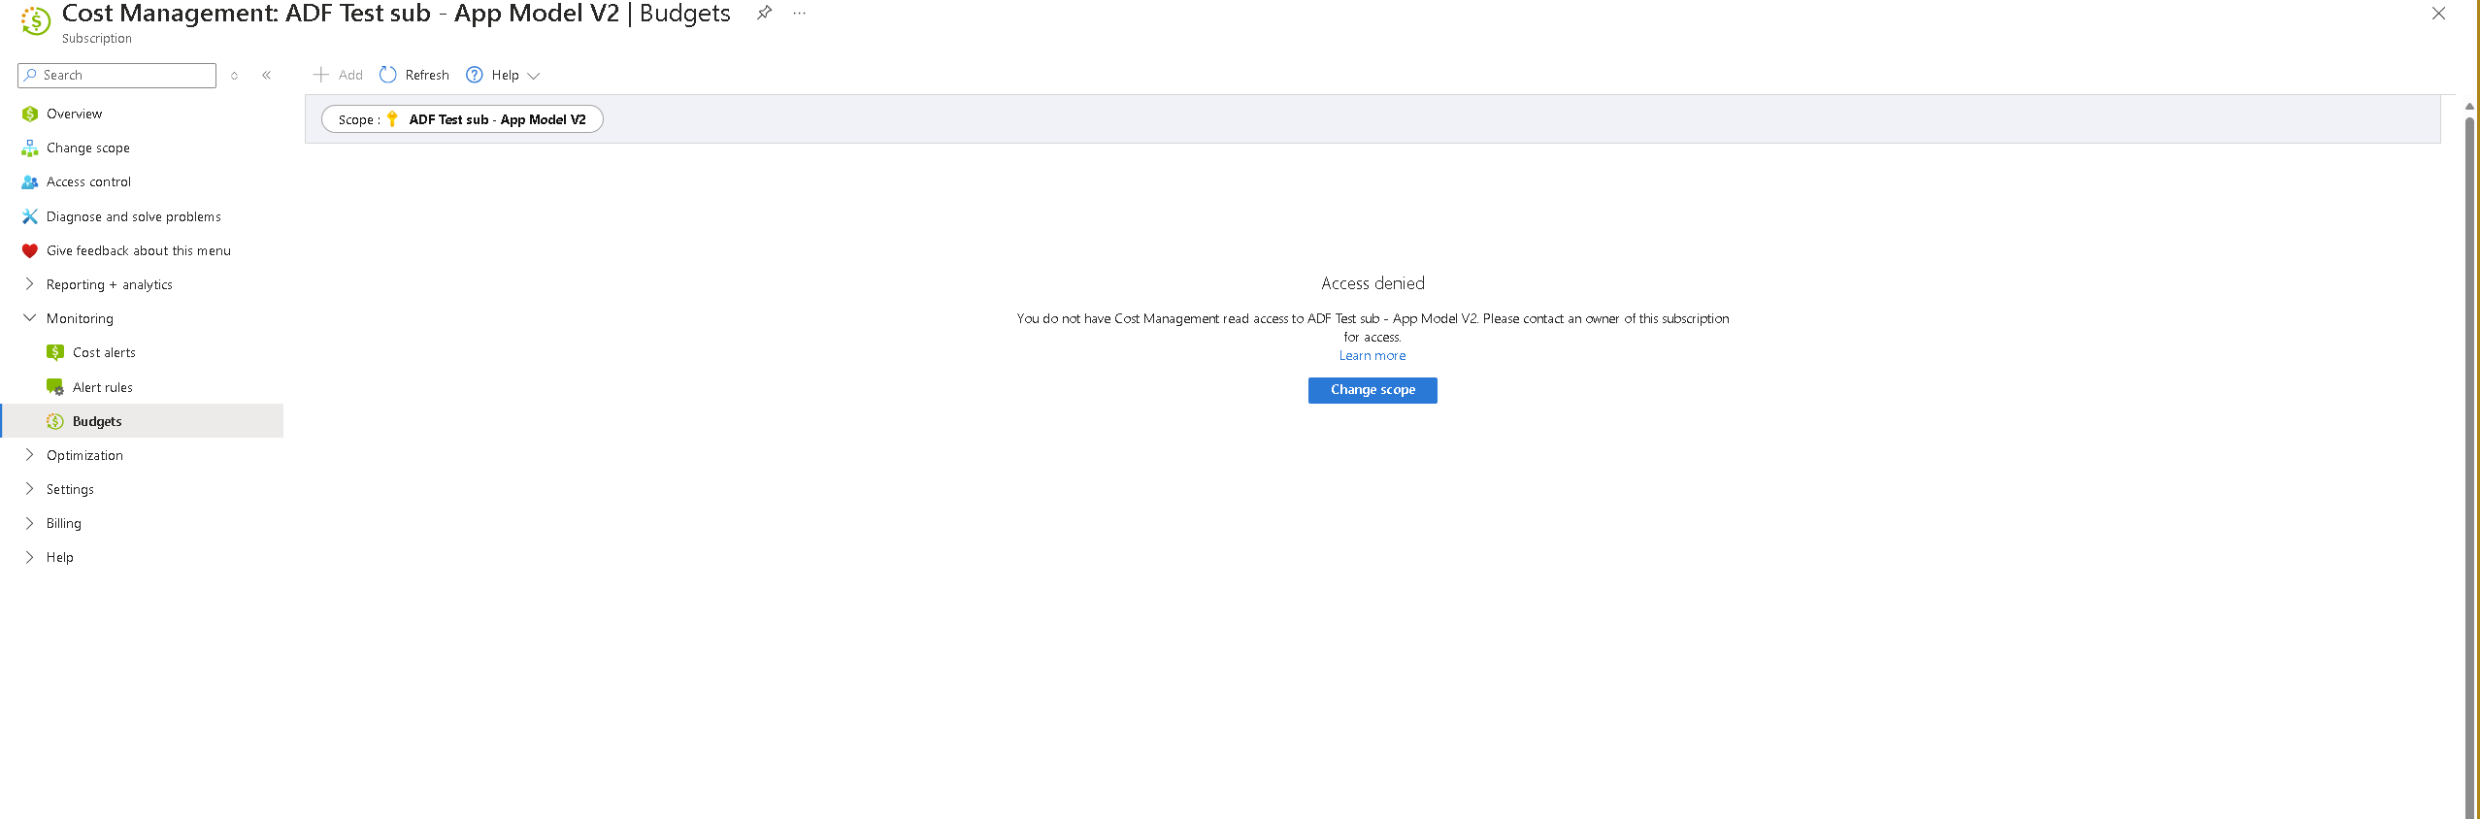Click the disabled Add label in the toolbar
Image resolution: width=2480 pixels, height=819 pixels.
(x=350, y=75)
